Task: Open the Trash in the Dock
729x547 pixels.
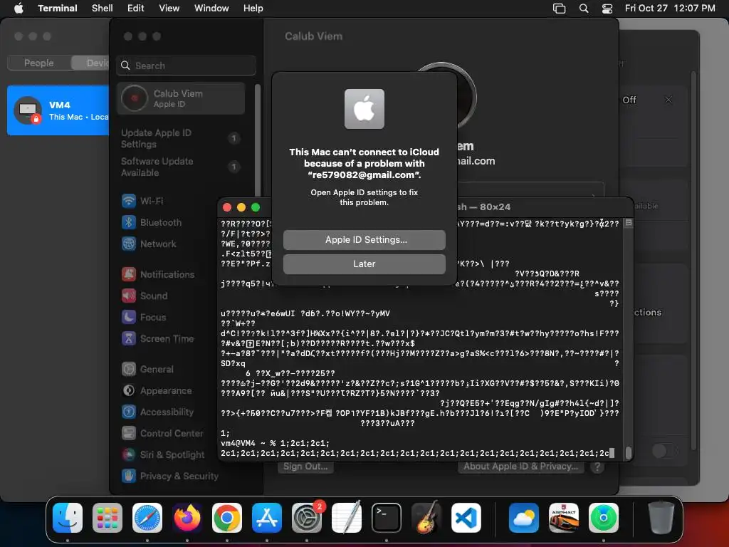Action: (x=661, y=517)
